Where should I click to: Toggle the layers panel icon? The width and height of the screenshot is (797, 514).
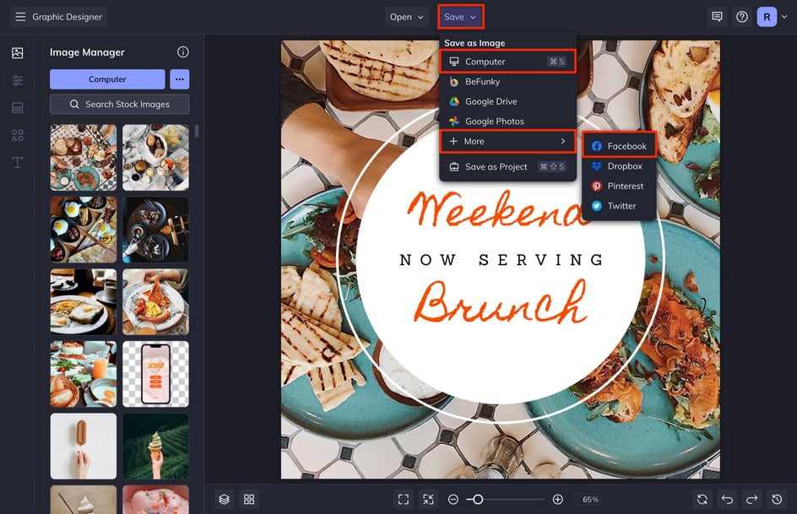pyautogui.click(x=225, y=500)
